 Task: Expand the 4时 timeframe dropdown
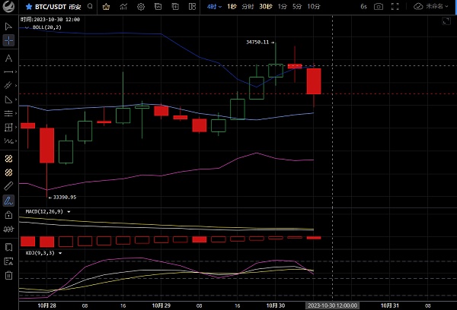click(x=214, y=7)
